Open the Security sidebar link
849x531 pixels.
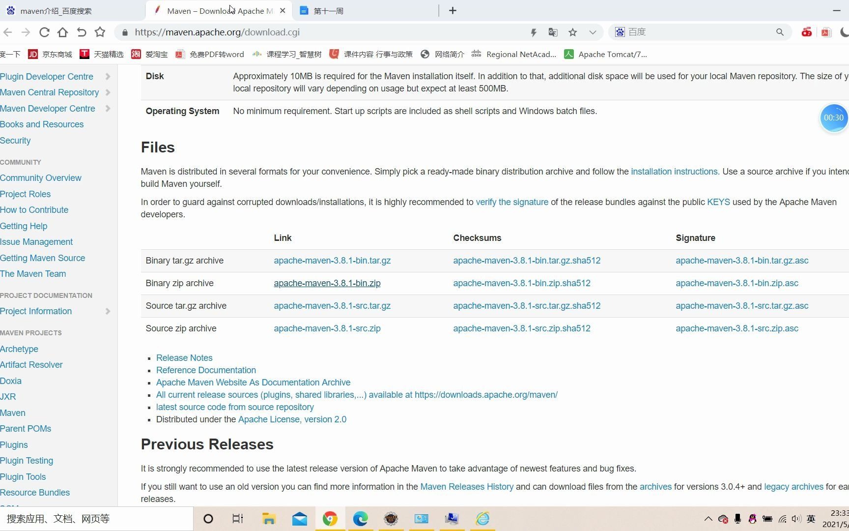[x=15, y=141]
